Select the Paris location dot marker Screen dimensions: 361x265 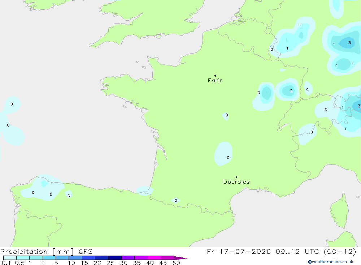coord(215,76)
